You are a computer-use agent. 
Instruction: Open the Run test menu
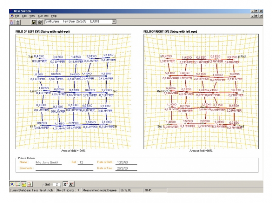(x=43, y=16)
